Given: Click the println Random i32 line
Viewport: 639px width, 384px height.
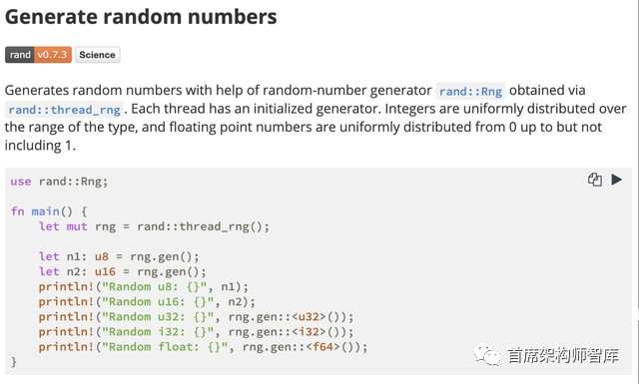Looking at the screenshot, I should 196,332.
